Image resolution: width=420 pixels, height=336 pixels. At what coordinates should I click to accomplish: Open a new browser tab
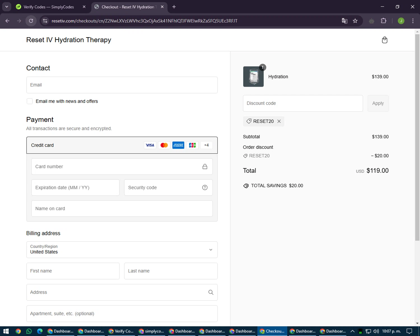pos(174,7)
